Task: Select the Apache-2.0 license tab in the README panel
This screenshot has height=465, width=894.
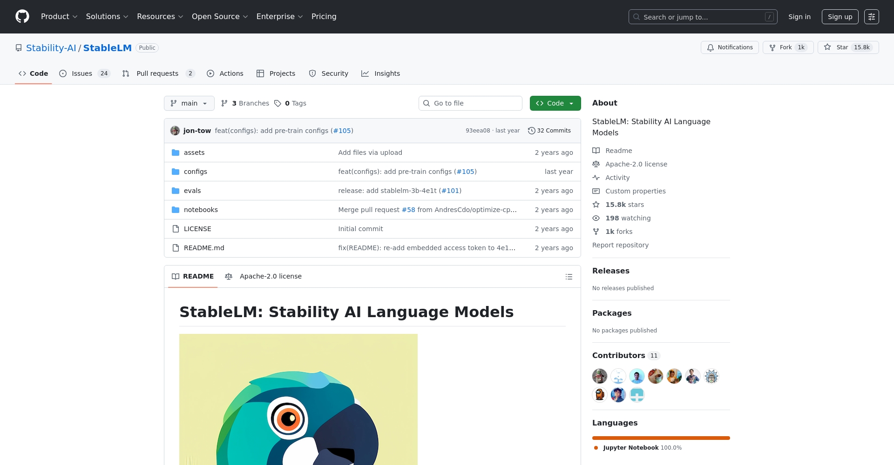Action: pyautogui.click(x=263, y=276)
